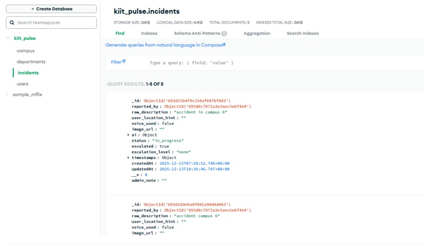The width and height of the screenshot is (424, 244).
Task: Click the __v 0 value
Action: pos(146,175)
